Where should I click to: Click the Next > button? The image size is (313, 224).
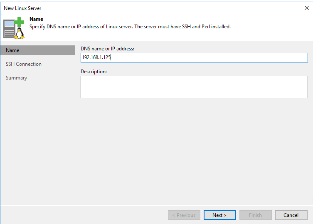coord(220,215)
